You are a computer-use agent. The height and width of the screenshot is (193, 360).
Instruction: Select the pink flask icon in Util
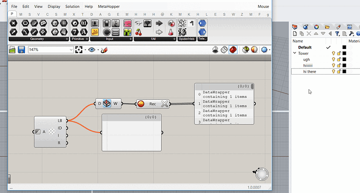pyautogui.click(x=171, y=32)
